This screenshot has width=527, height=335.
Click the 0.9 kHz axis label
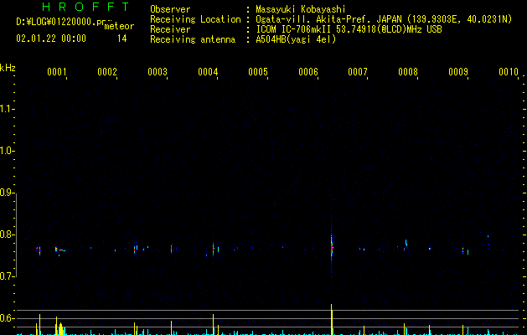click(x=7, y=193)
